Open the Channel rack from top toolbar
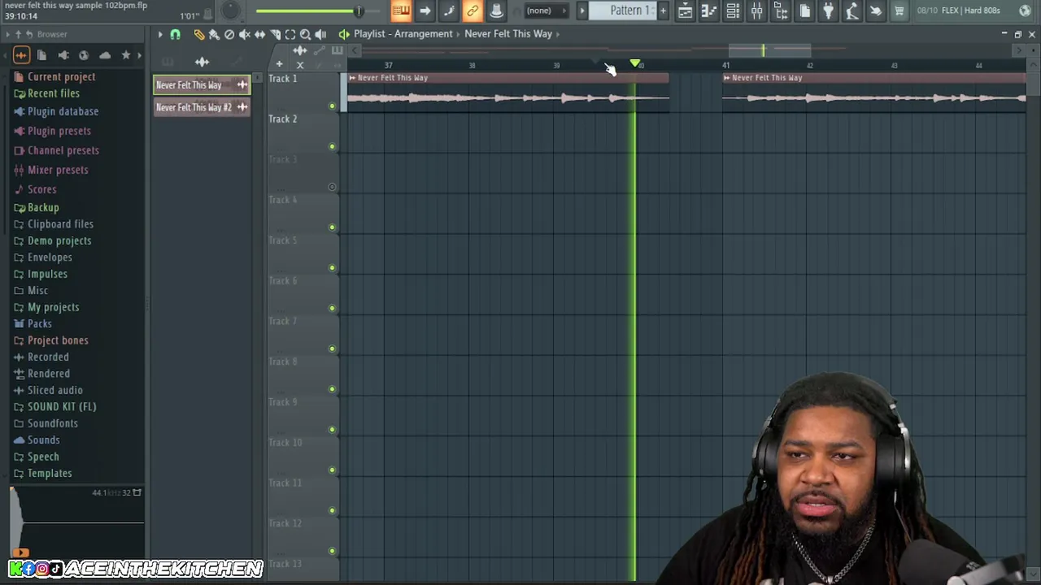Screen dimensions: 1041x585 click(733, 11)
